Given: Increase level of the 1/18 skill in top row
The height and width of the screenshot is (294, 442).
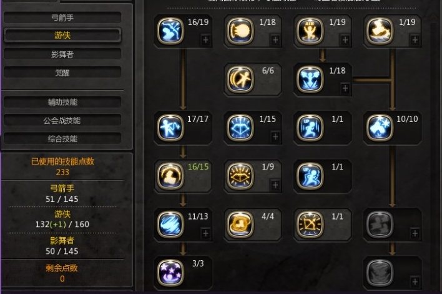Looking at the screenshot, I should tap(275, 40).
